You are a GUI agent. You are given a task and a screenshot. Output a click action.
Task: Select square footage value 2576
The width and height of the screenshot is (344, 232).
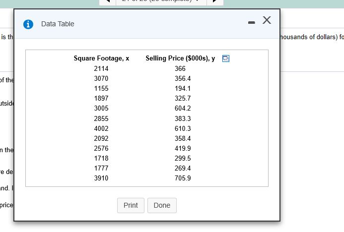tap(101, 149)
